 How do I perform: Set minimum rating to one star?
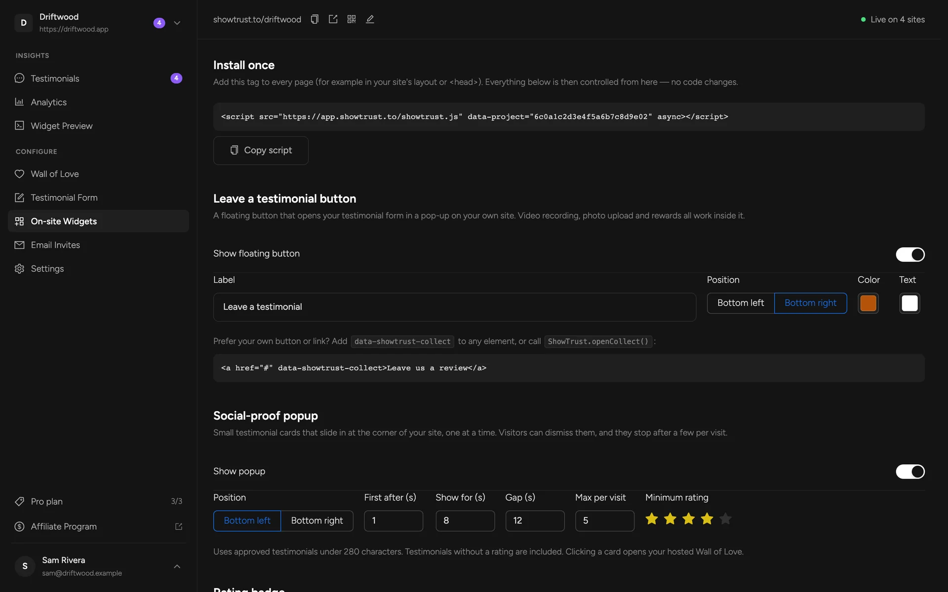(x=652, y=519)
